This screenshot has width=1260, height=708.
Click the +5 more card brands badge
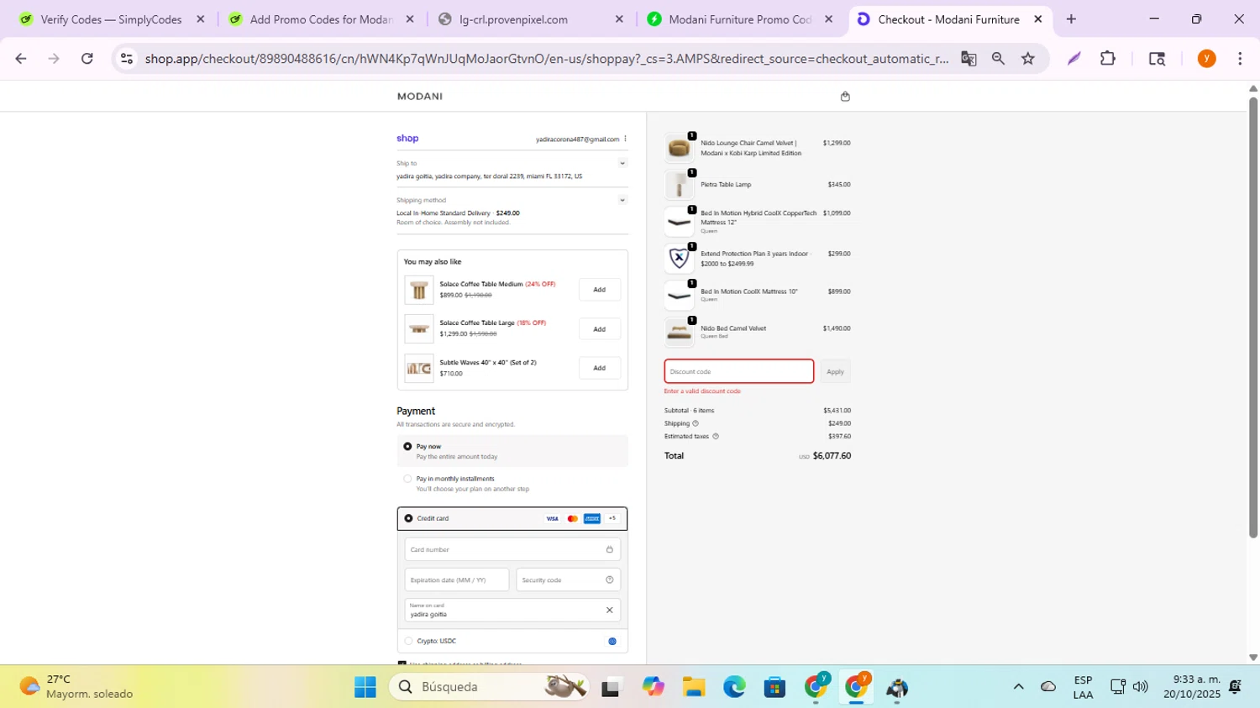pyautogui.click(x=612, y=519)
